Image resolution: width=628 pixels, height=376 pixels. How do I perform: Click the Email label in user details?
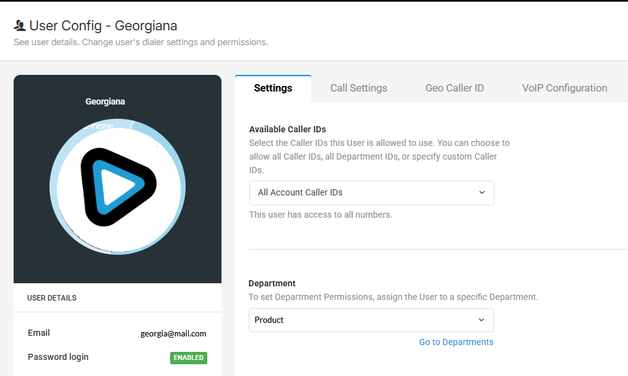[x=39, y=333]
